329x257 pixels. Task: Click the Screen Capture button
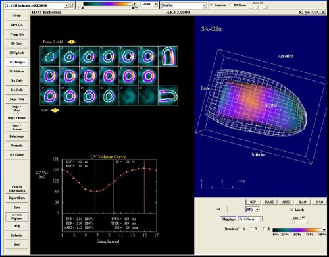(17, 217)
